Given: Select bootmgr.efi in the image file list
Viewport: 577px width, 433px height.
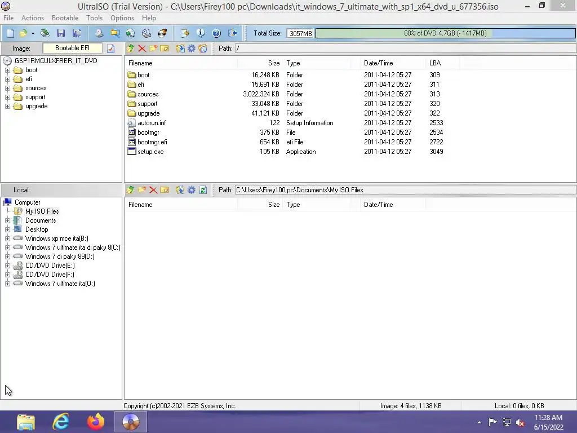Looking at the screenshot, I should click(x=152, y=142).
